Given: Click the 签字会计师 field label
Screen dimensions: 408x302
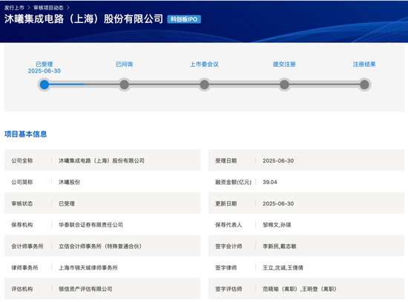Looking at the screenshot, I should [x=228, y=246].
